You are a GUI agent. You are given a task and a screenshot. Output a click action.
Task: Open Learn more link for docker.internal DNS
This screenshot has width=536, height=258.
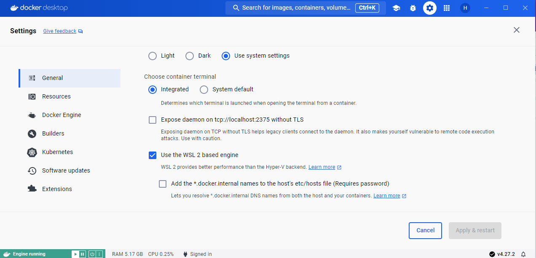pos(387,196)
